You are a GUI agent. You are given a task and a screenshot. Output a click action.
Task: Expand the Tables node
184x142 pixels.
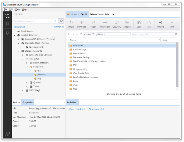27,87
